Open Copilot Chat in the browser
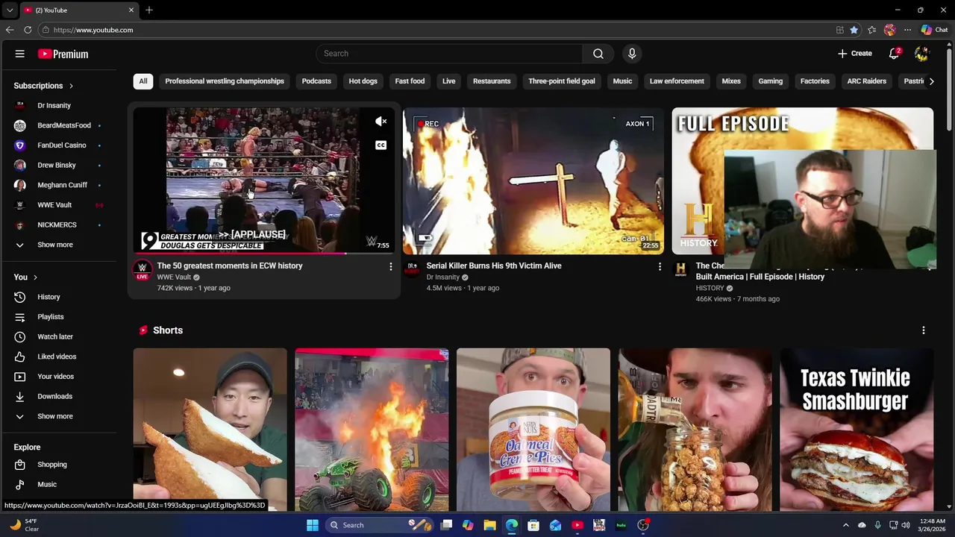Image resolution: width=955 pixels, height=537 pixels. point(934,30)
